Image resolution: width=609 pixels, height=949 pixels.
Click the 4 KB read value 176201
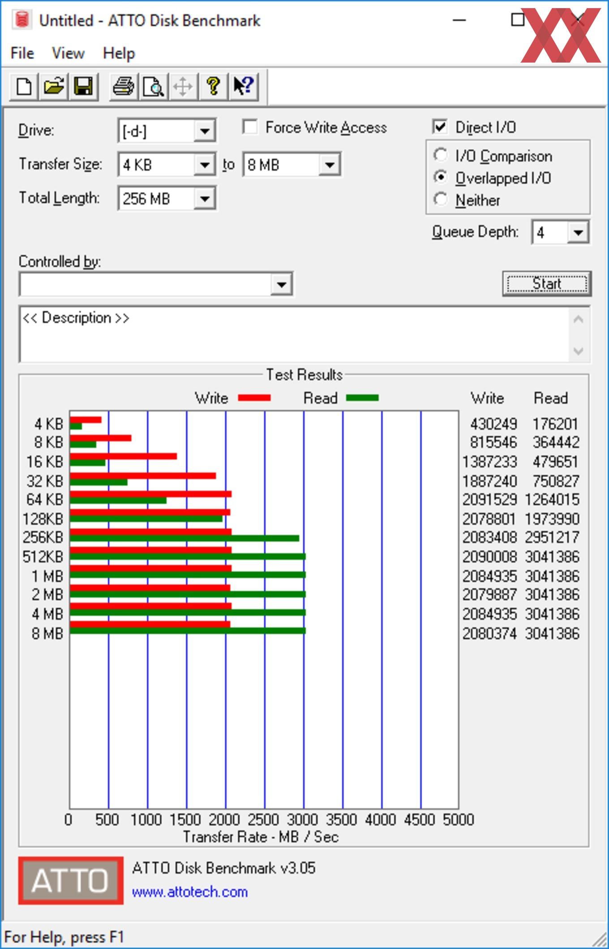point(556,424)
